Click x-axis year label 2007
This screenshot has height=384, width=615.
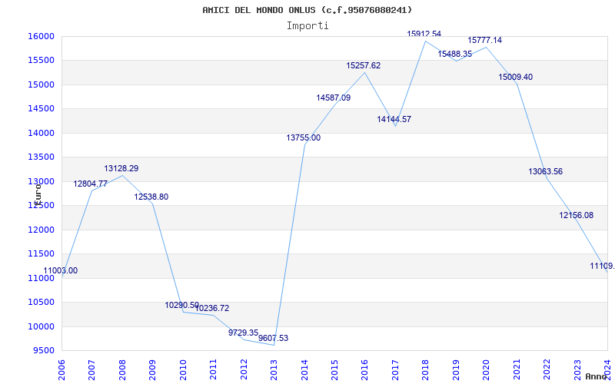click(x=91, y=370)
